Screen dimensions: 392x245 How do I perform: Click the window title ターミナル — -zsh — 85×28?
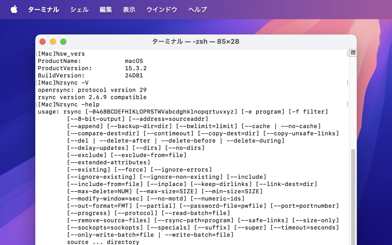(196, 42)
